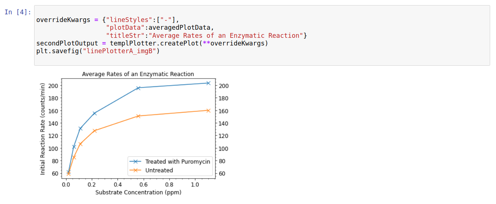Click the last orange data marker near 1.1 ppm

click(x=208, y=110)
